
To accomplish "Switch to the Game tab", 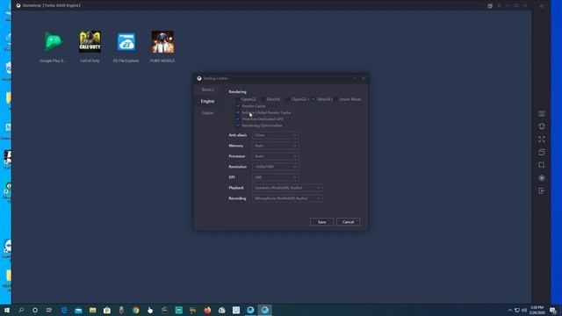I will point(207,113).
